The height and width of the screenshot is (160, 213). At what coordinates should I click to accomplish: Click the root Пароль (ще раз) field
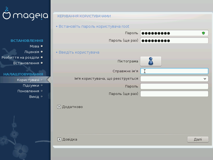(174, 41)
